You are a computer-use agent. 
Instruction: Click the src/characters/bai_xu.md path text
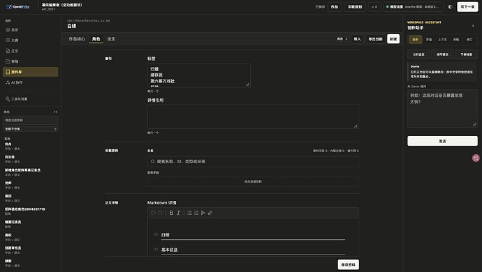point(89,20)
